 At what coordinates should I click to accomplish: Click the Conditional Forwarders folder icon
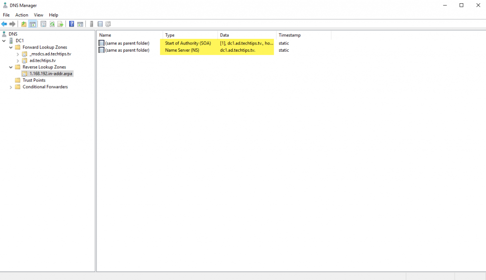click(18, 87)
